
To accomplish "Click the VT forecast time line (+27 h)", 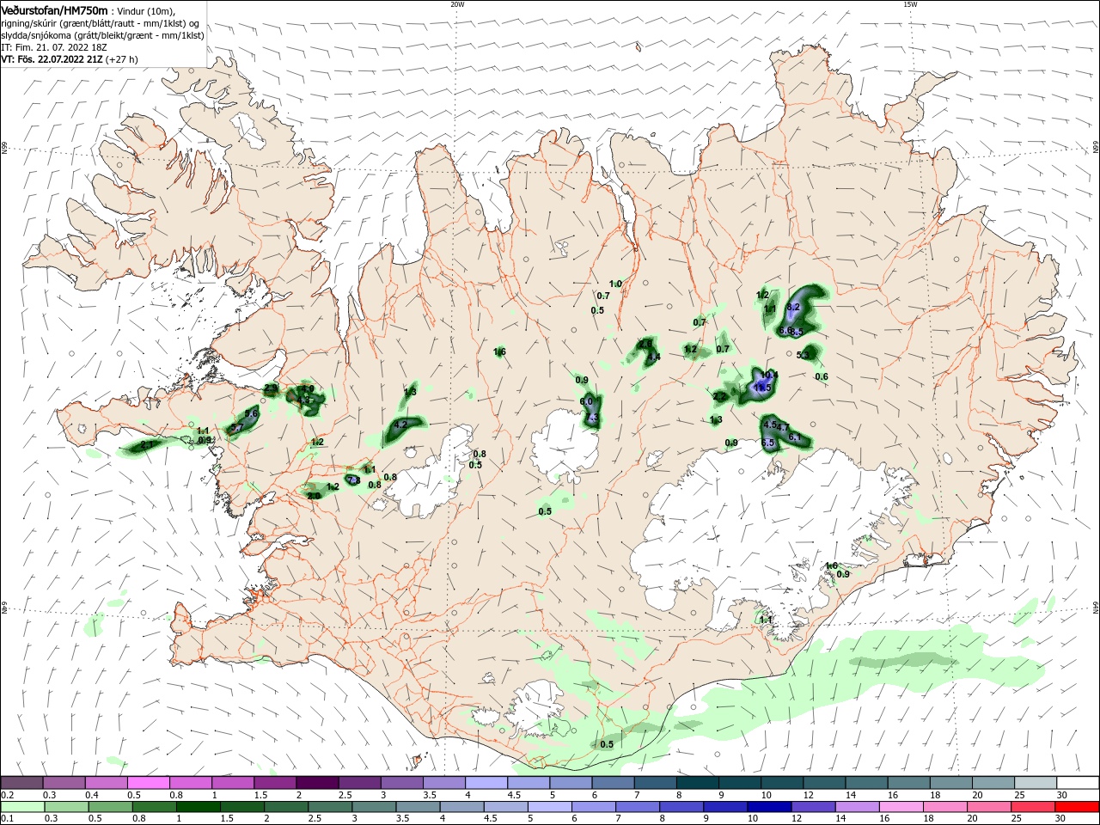I will (69, 59).
